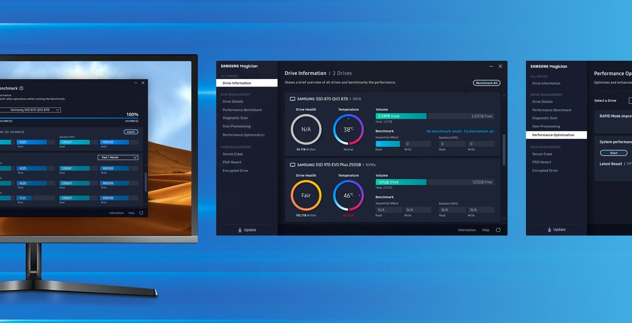This screenshot has width=632, height=323.
Task: Click the drive icon beside SAMSUNG SSD 870 QVO 8TB
Action: (x=292, y=99)
